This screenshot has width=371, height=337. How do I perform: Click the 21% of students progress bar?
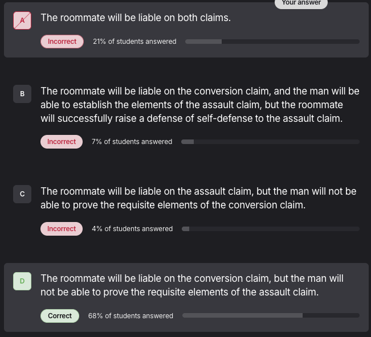tap(272, 42)
